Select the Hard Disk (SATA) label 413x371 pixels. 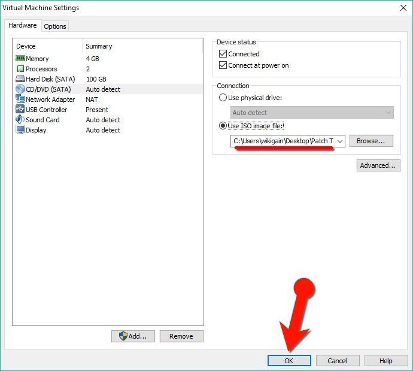pos(50,79)
